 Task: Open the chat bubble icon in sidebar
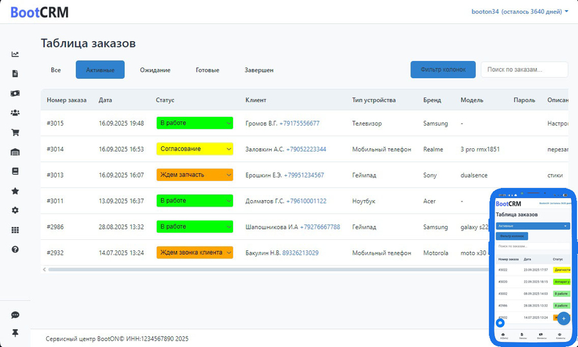[x=15, y=315]
